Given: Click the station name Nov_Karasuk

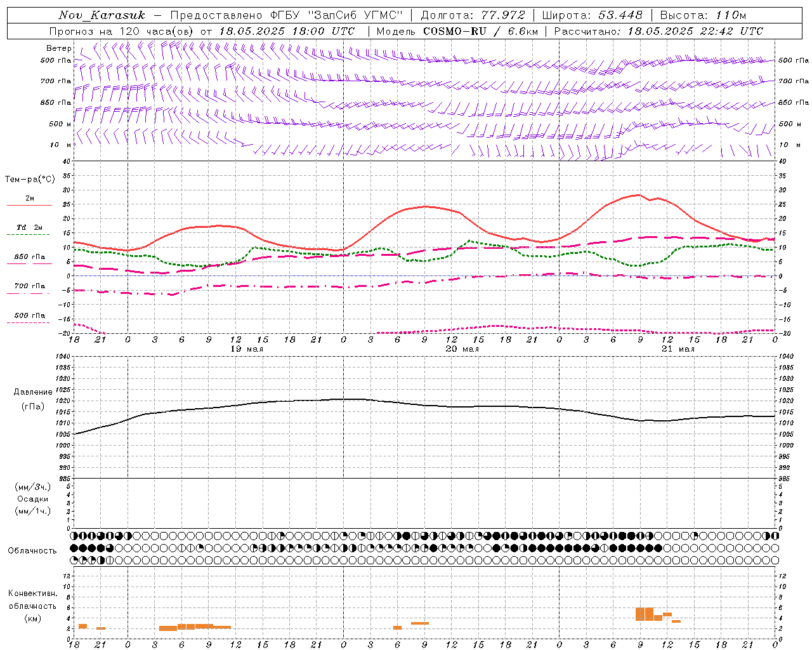Looking at the screenshot, I should (x=101, y=15).
